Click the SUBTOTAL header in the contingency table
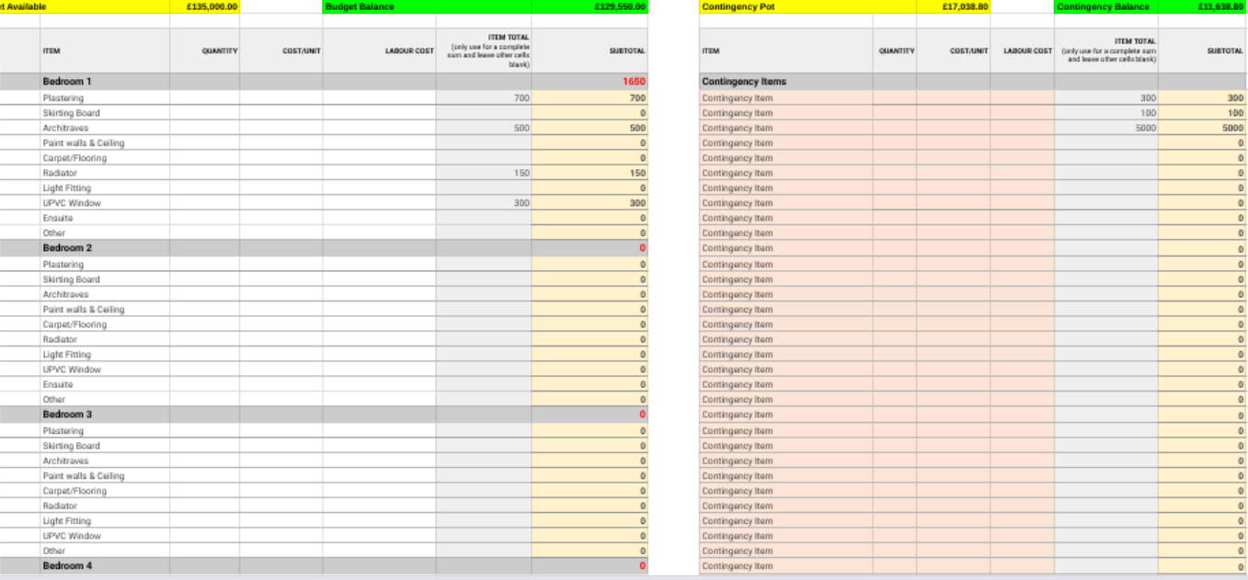 point(1225,51)
